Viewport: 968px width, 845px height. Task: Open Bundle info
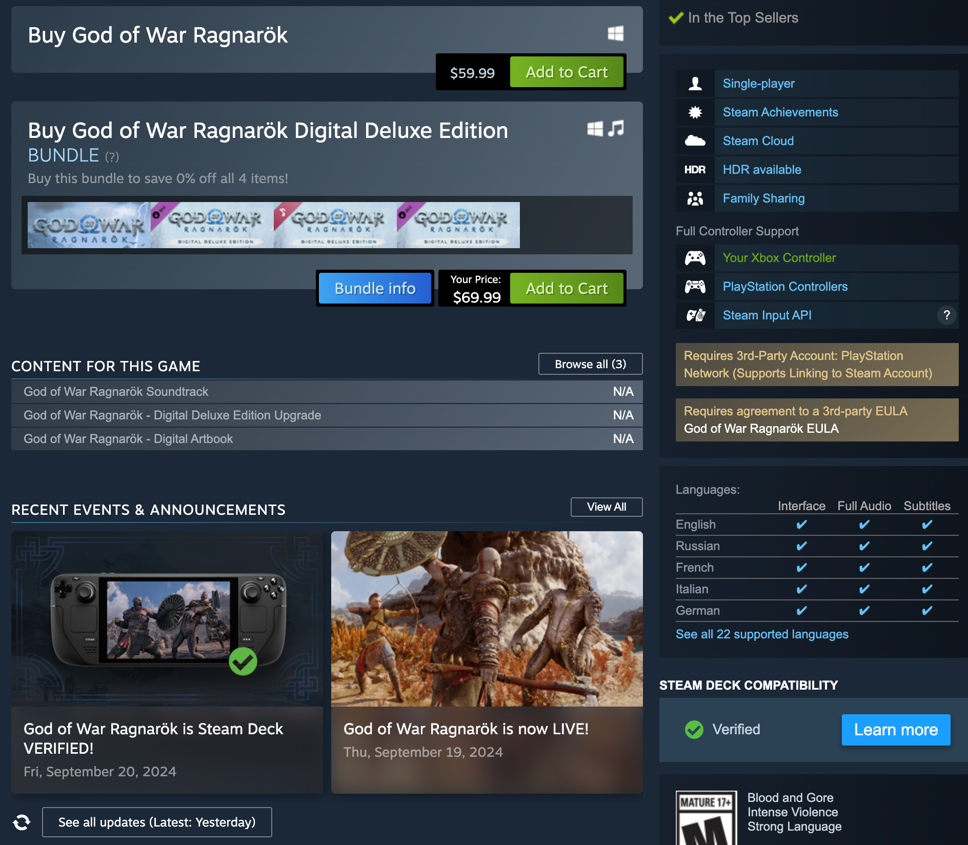point(375,288)
